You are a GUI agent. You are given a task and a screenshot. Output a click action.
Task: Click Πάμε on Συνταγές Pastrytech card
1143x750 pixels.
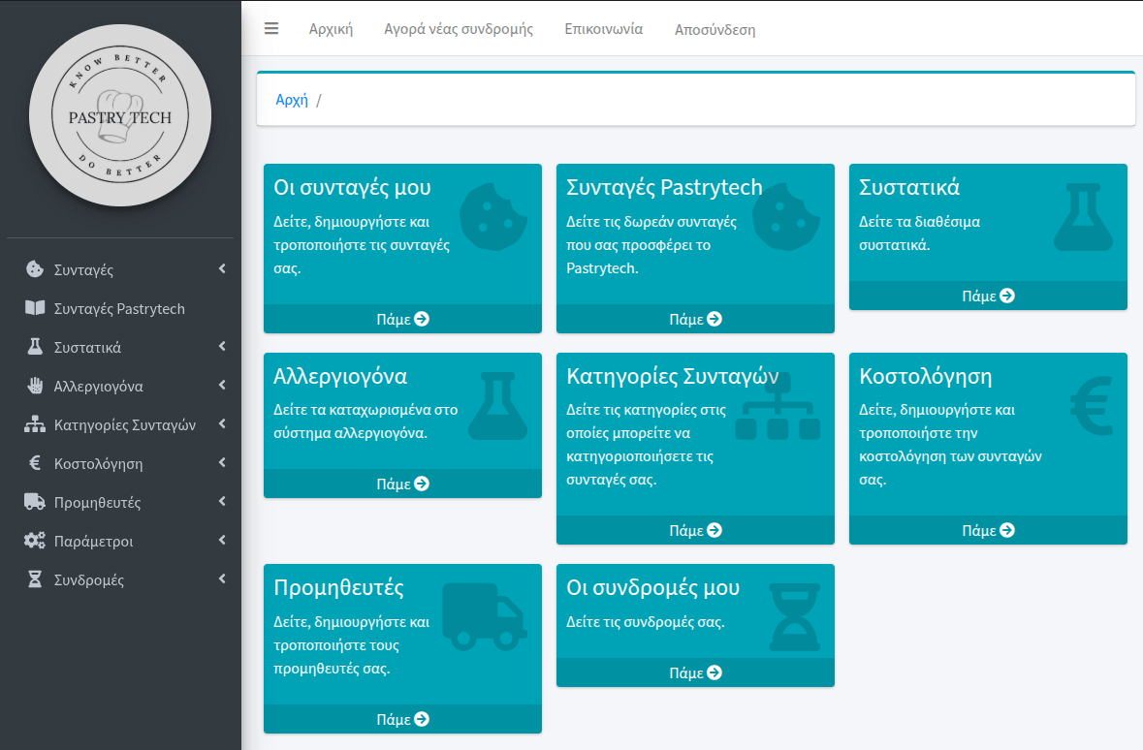tap(695, 319)
